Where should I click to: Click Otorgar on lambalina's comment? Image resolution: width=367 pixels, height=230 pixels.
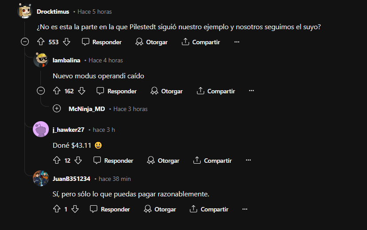coord(167,91)
